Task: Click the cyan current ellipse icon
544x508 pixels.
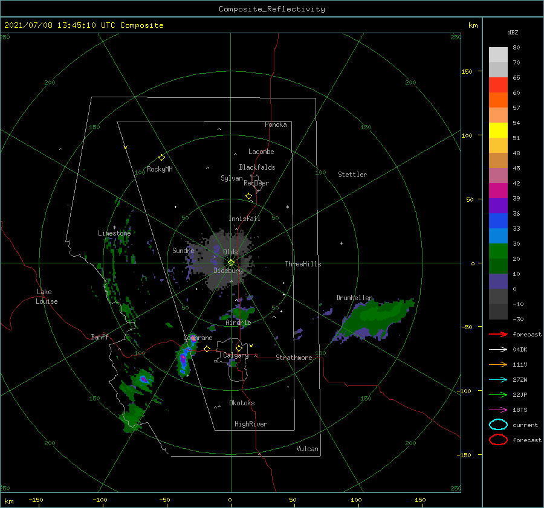Action: tap(498, 425)
